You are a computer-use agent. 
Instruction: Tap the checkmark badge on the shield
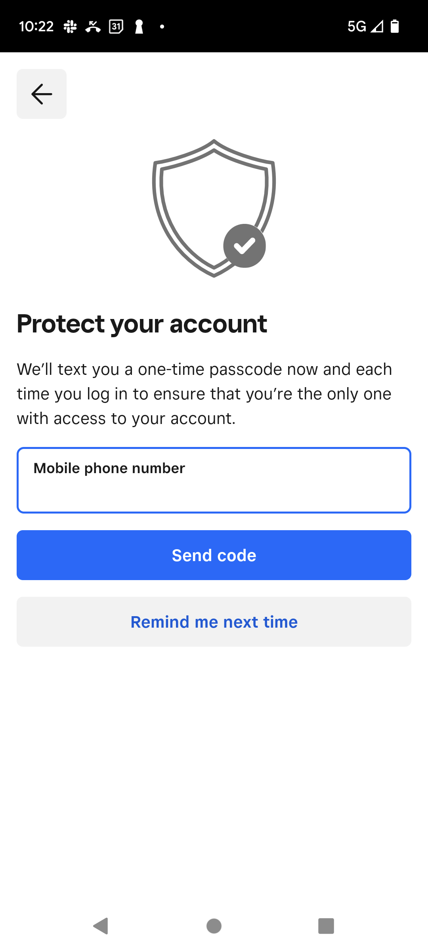(x=245, y=246)
